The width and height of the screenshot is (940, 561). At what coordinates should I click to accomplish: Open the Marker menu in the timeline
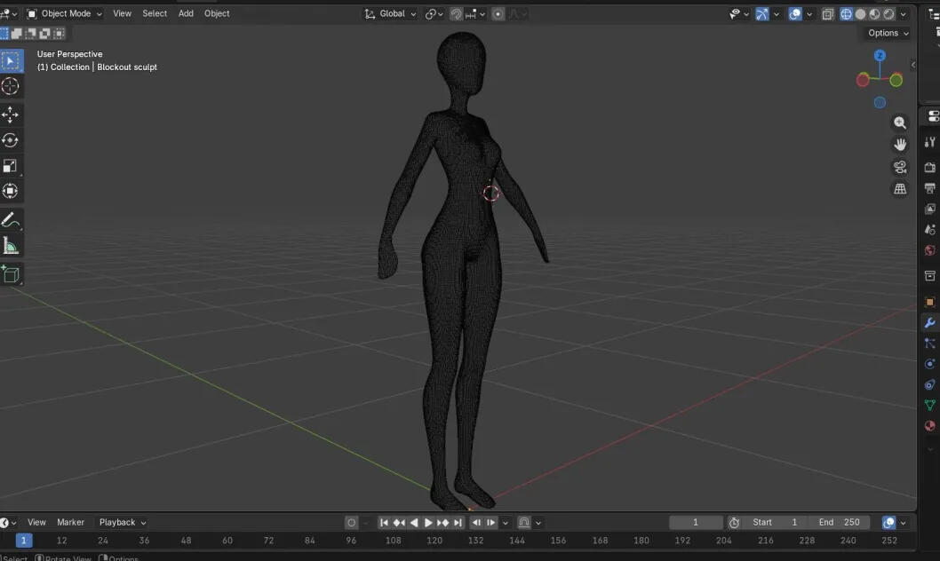point(70,522)
